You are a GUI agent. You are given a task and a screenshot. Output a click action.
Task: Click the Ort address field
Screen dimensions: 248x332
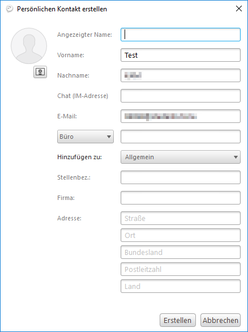[x=181, y=235]
